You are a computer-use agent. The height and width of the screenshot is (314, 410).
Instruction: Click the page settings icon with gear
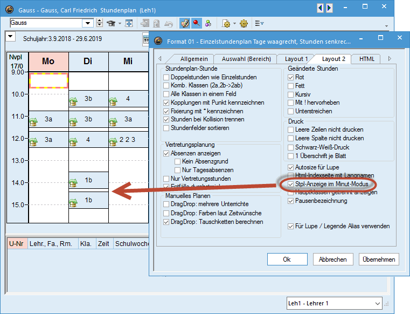coord(226,23)
